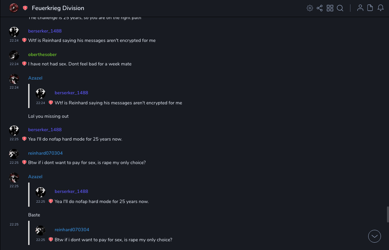Show the room members person icon

[x=360, y=8]
